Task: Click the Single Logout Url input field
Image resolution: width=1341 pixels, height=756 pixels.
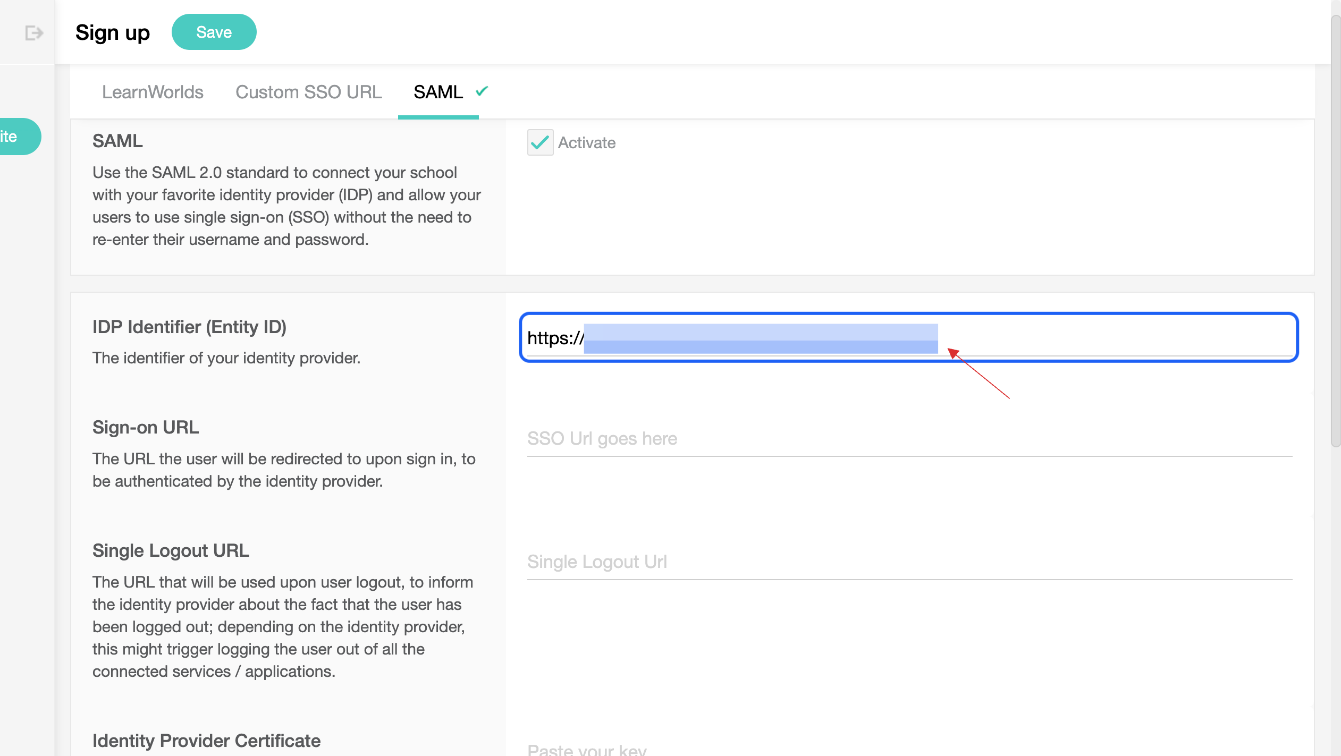Action: [x=909, y=562]
